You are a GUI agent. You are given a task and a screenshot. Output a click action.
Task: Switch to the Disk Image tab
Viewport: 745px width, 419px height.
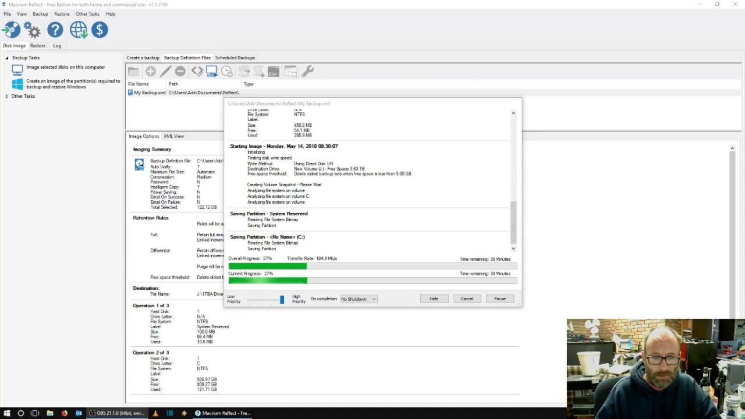click(14, 45)
